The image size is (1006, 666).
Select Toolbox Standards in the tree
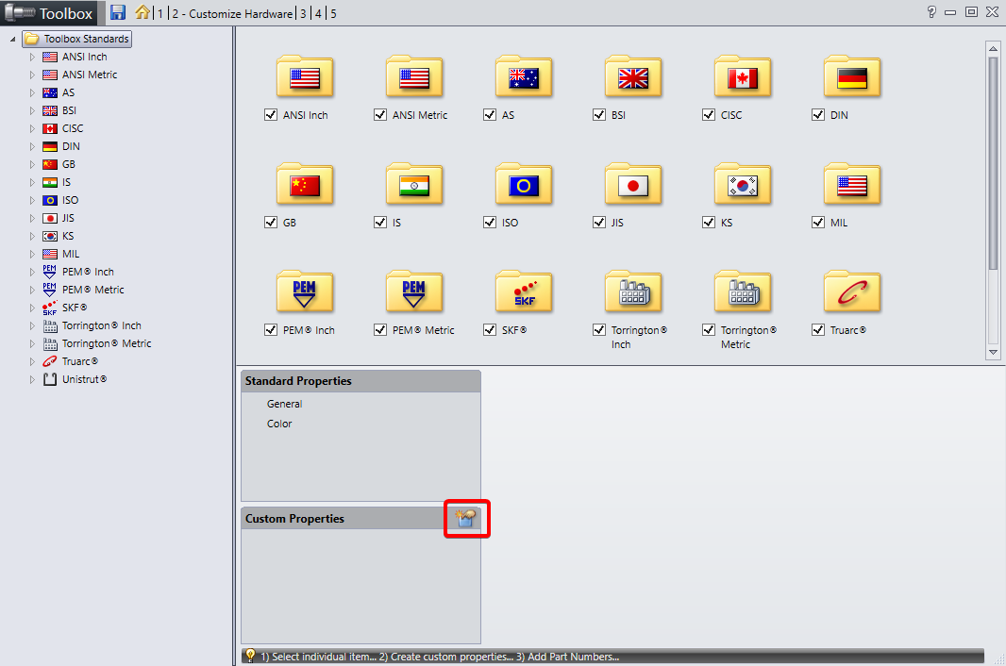[77, 39]
